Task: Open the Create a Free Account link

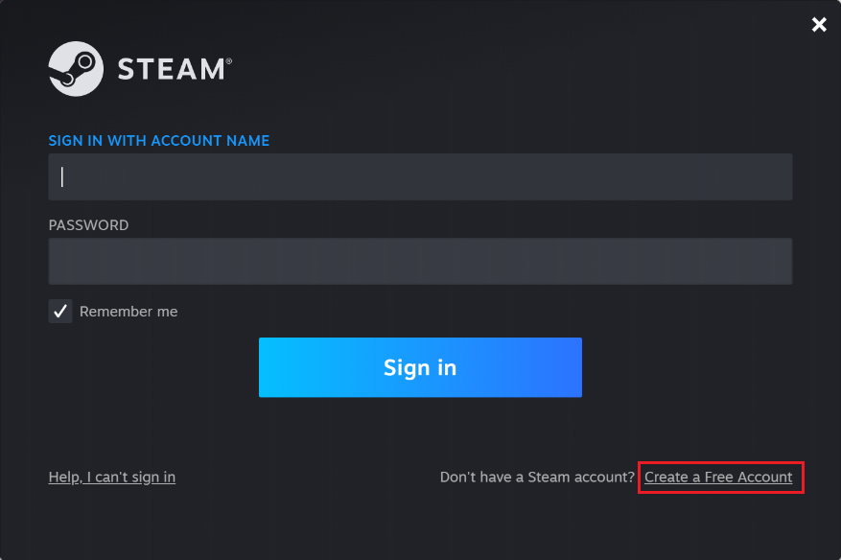Action: point(718,477)
